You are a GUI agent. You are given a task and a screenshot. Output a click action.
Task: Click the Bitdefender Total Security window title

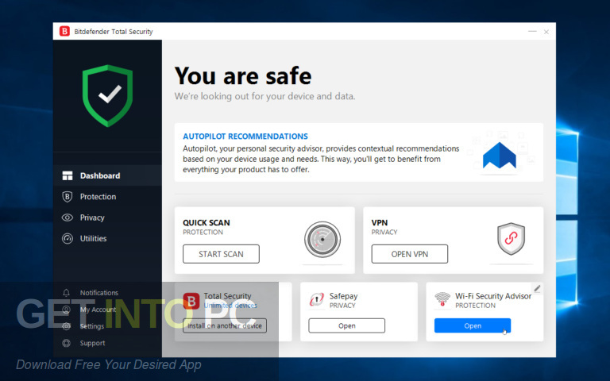click(114, 32)
